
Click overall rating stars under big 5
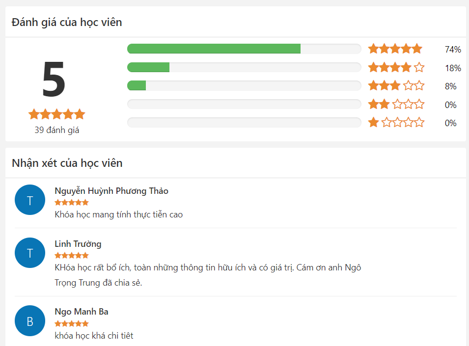(x=56, y=114)
